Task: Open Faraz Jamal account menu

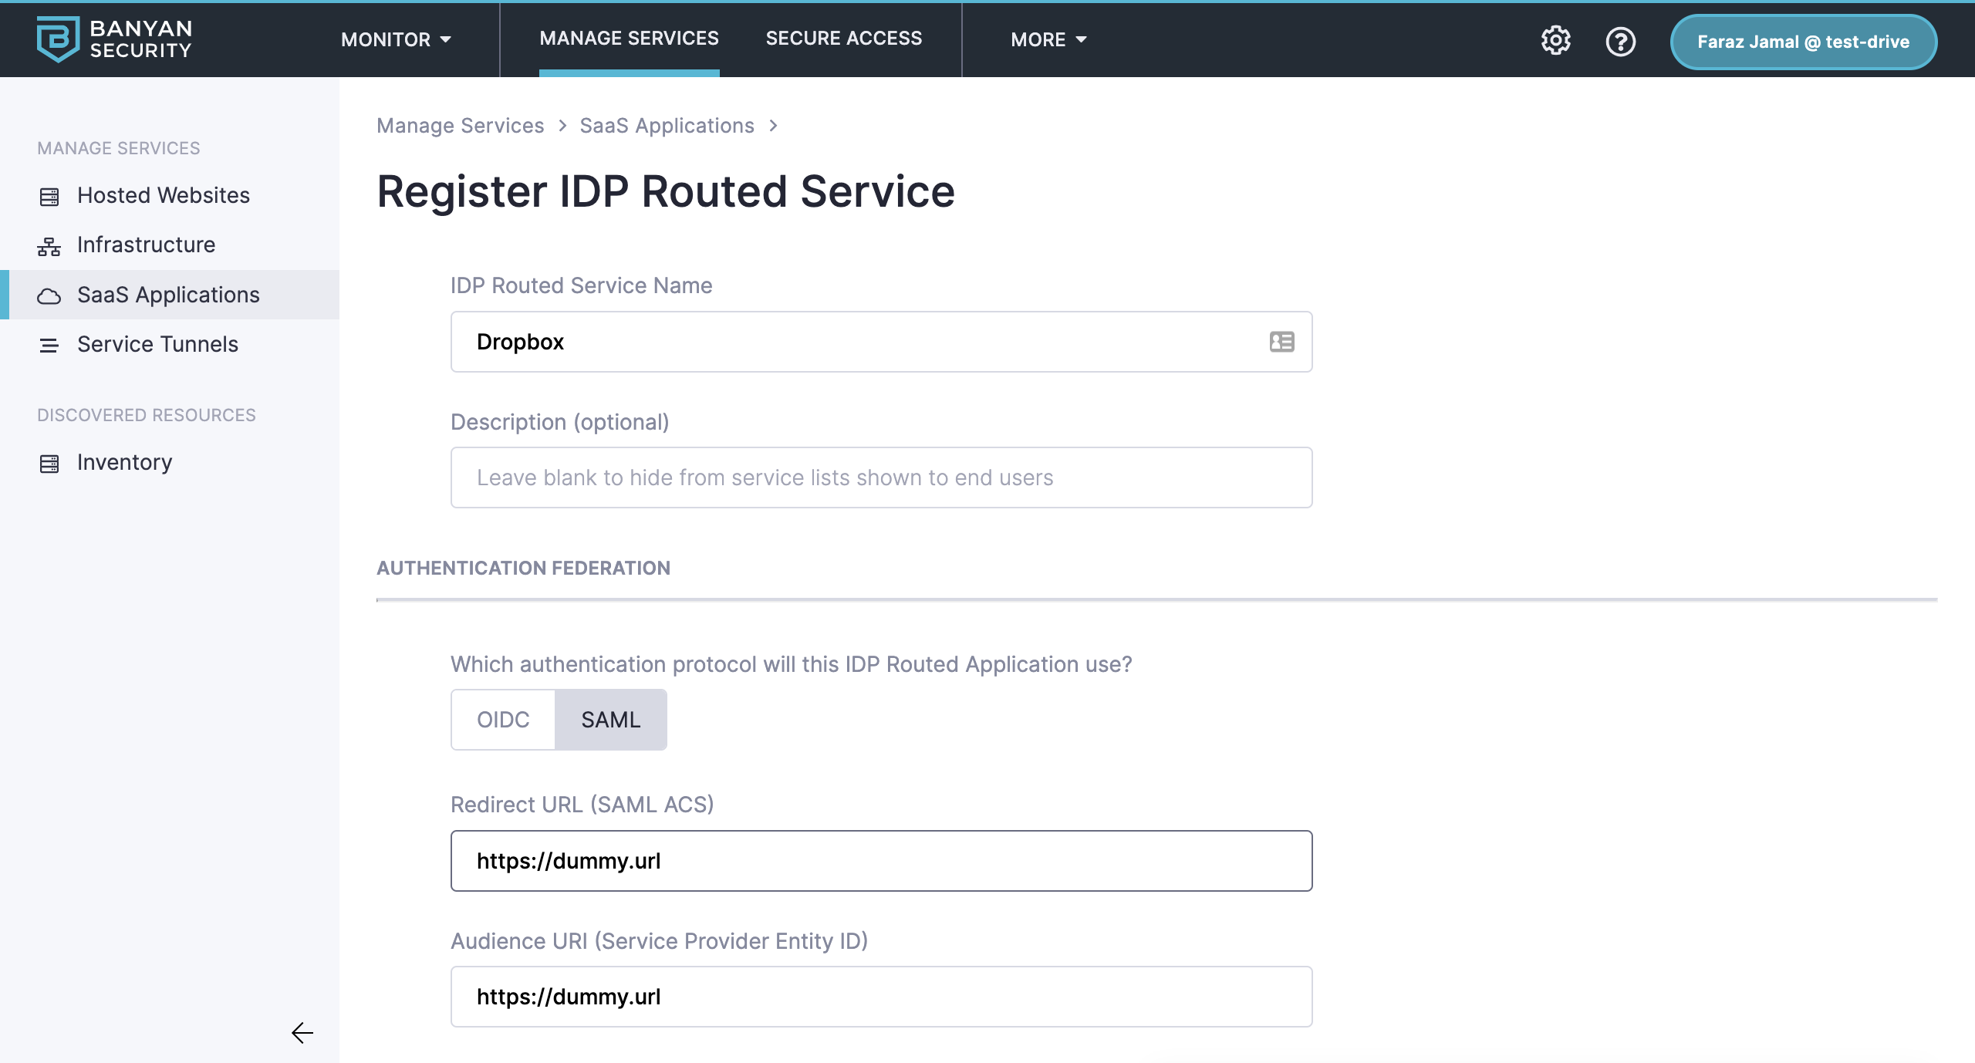Action: tap(1803, 42)
